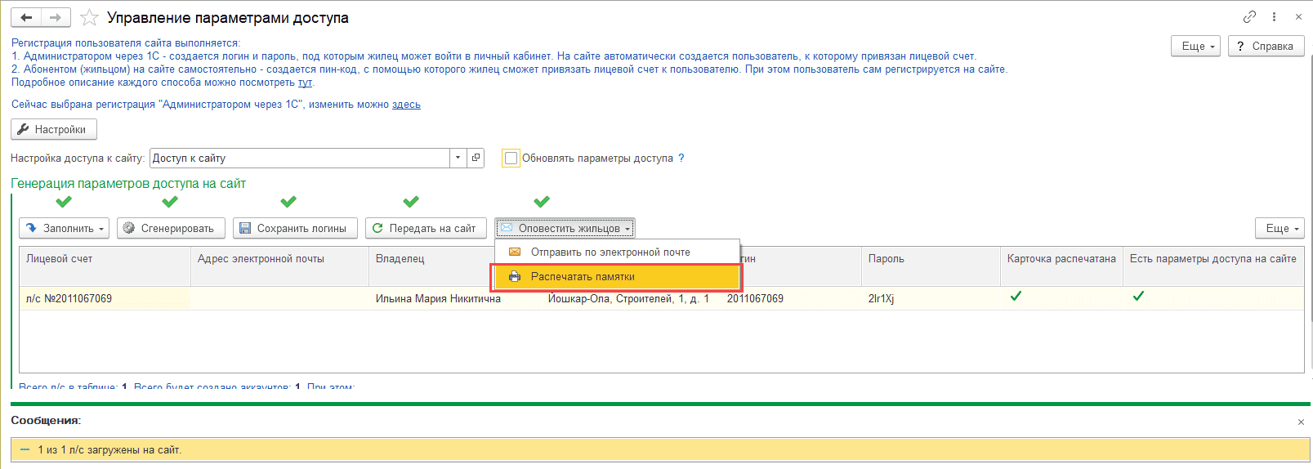
Task: Click the forward navigation arrow
Action: 56,17
